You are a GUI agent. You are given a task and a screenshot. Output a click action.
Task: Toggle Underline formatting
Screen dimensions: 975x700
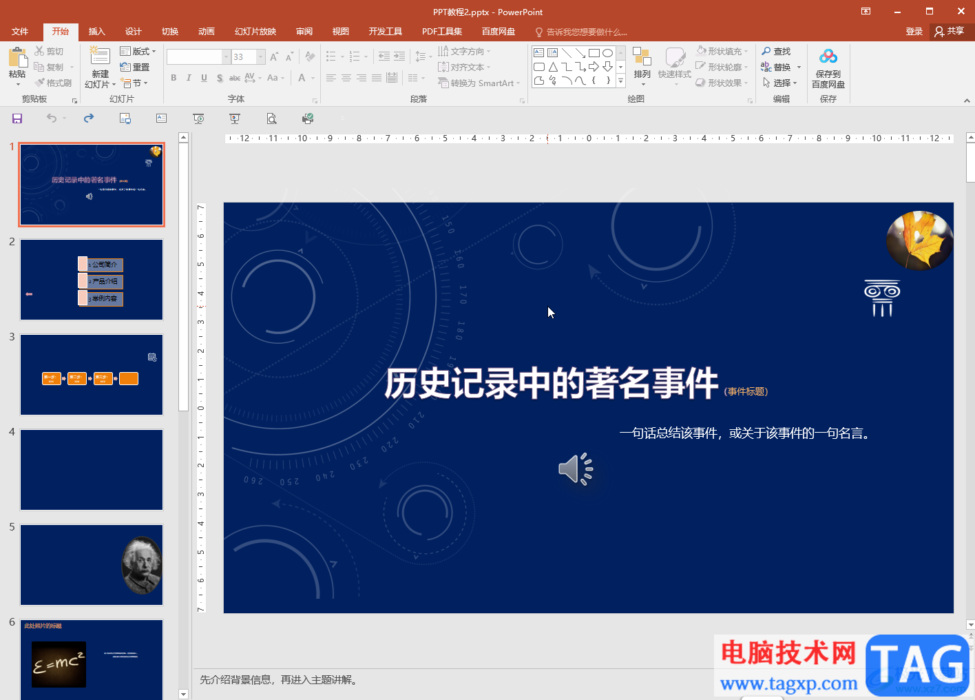click(204, 78)
